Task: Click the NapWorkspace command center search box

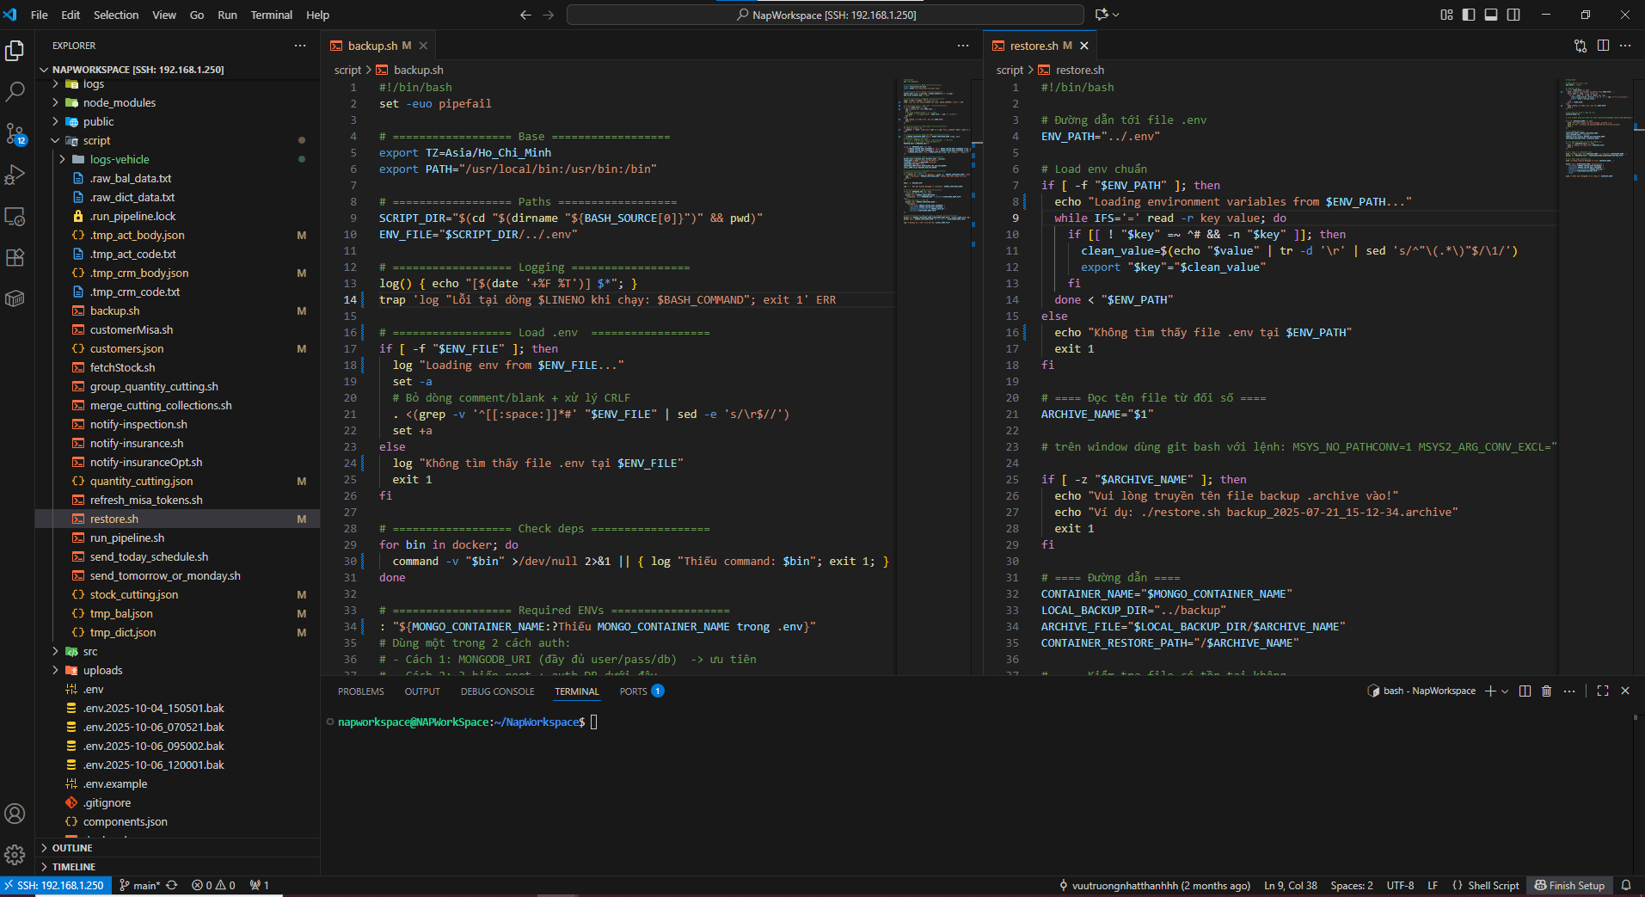Action: pyautogui.click(x=826, y=15)
